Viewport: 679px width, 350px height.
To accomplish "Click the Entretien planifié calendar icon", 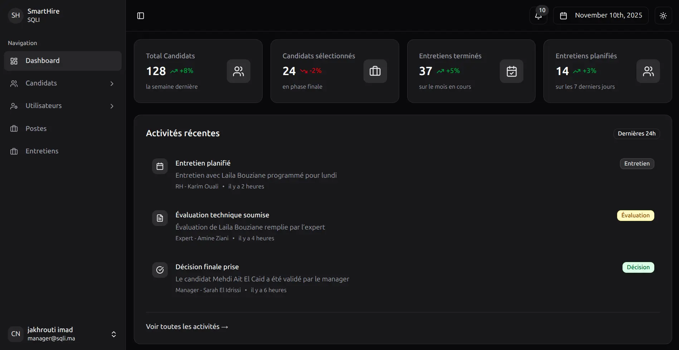I will click(160, 166).
